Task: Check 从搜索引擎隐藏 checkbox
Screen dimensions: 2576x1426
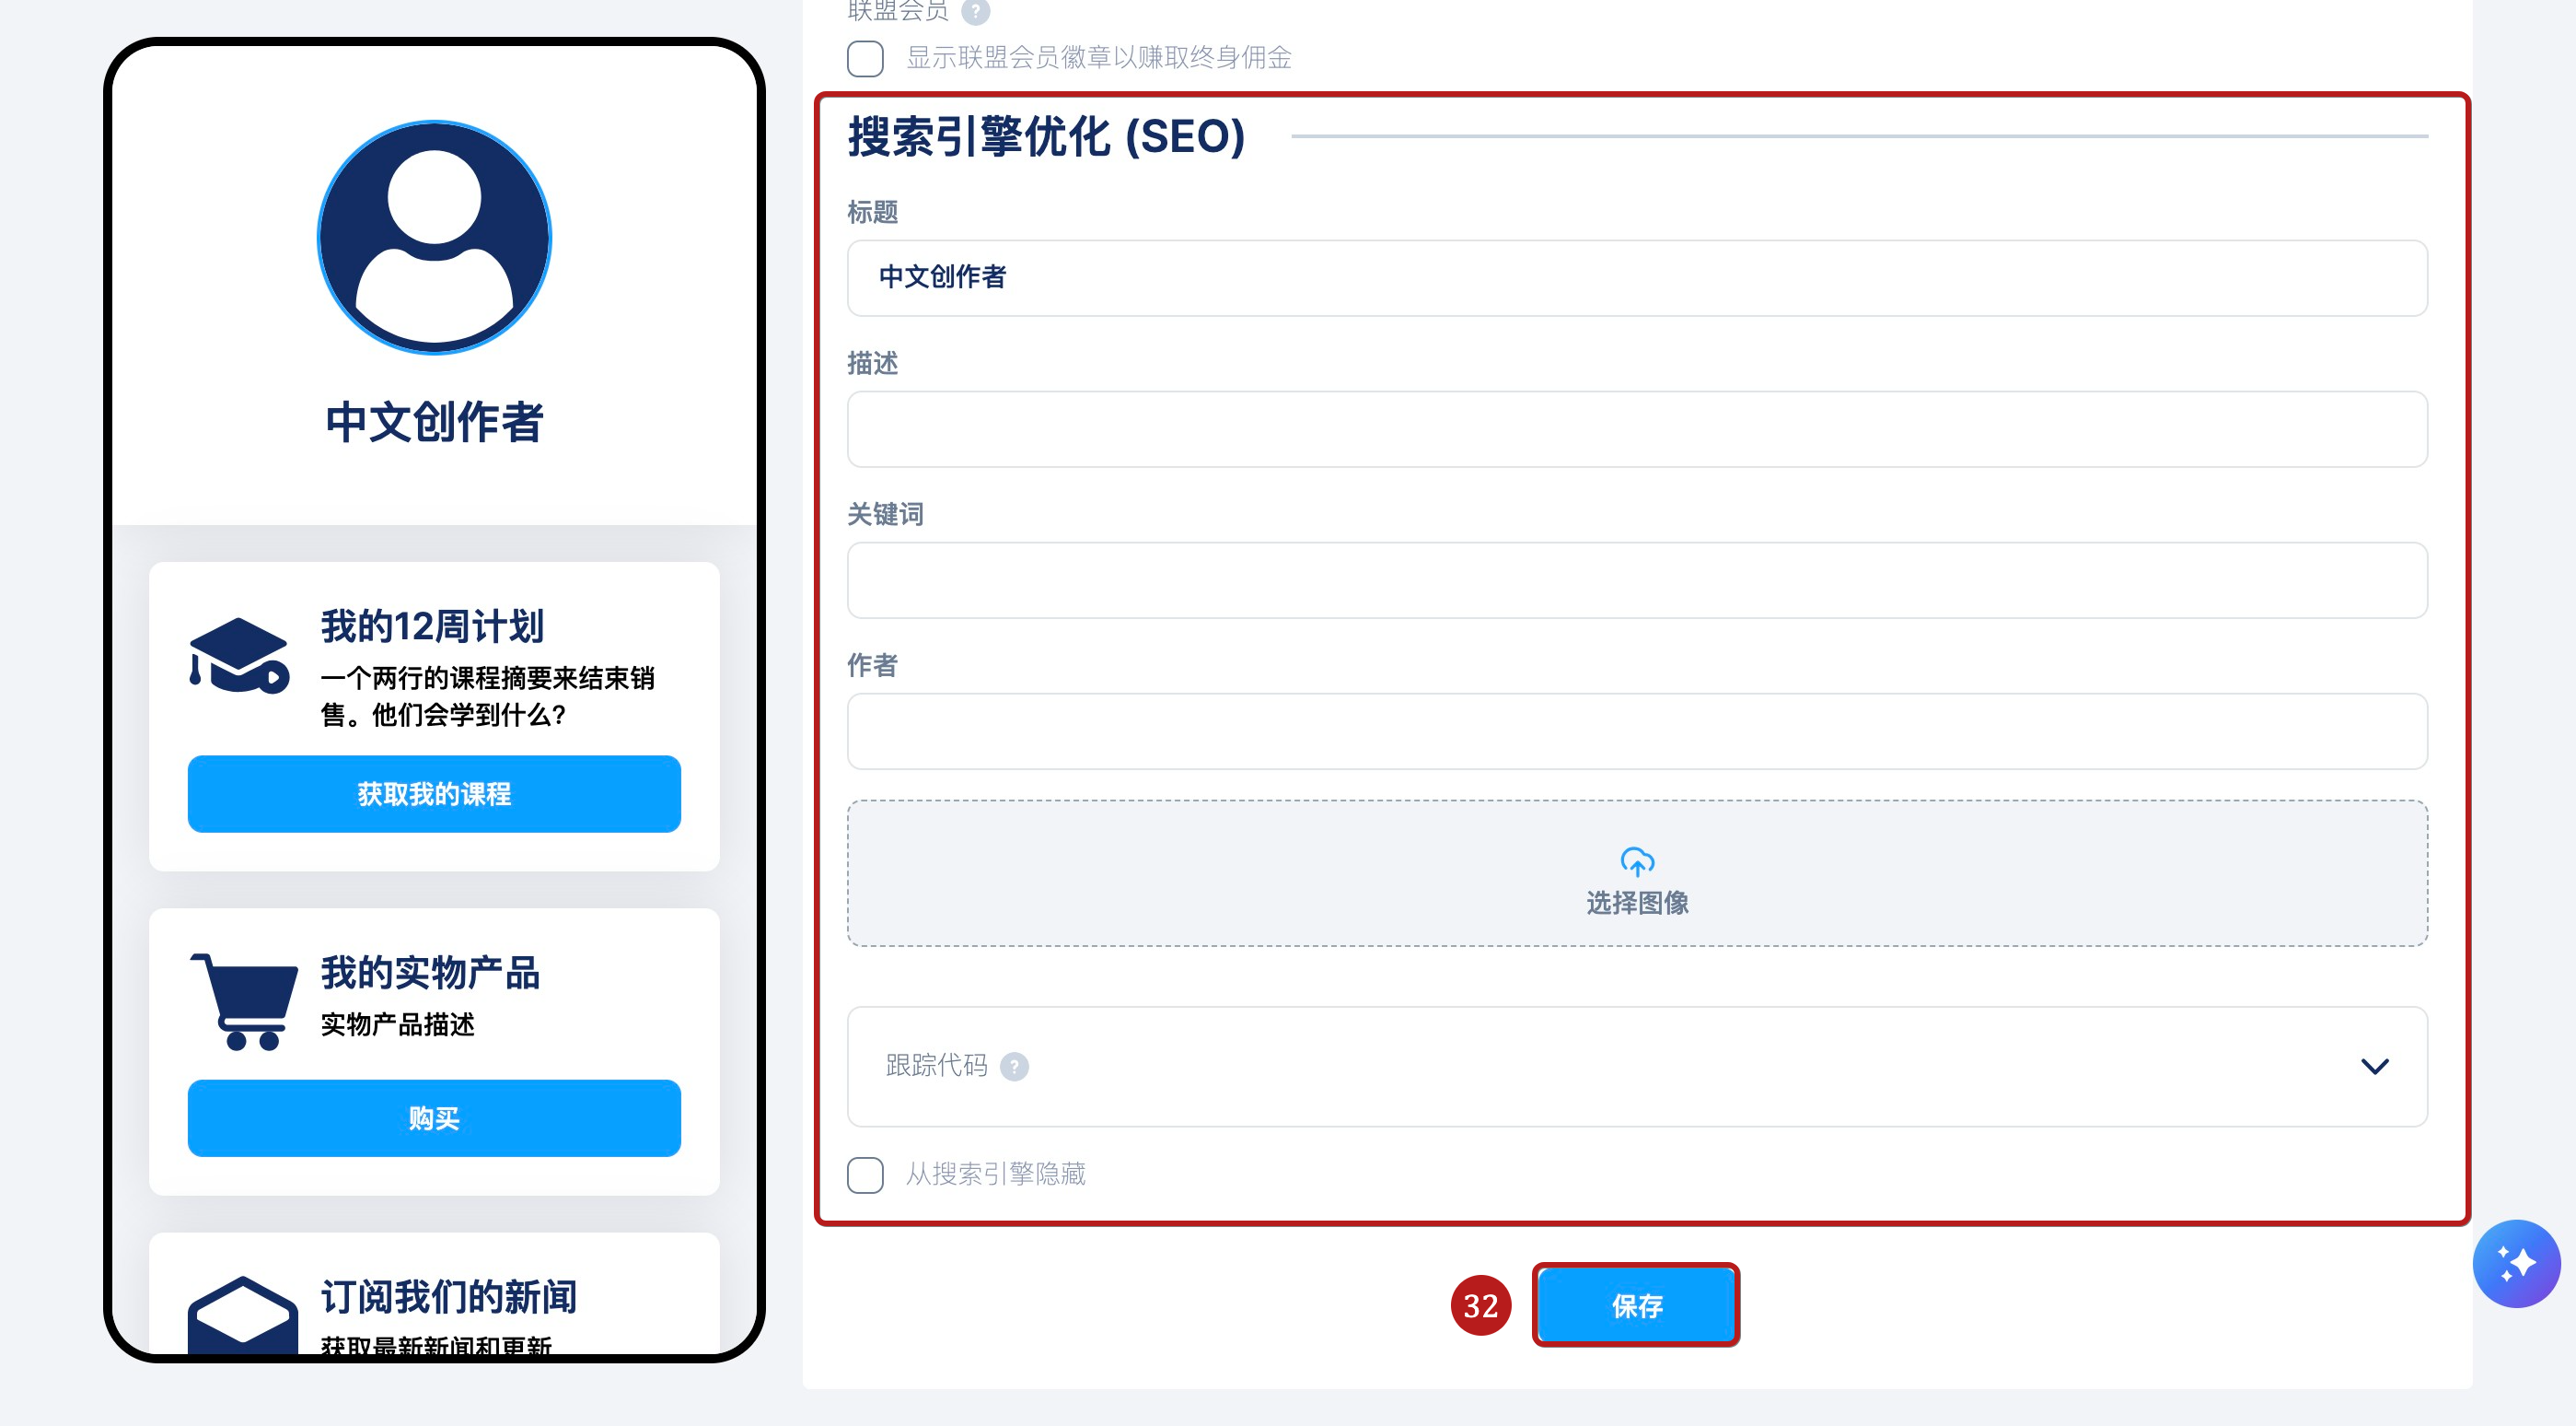Action: tap(865, 1175)
